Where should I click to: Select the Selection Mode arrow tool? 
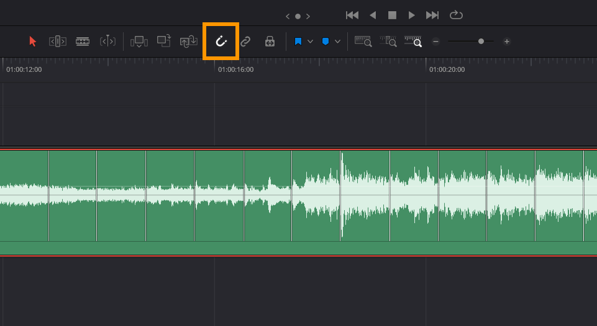coord(33,42)
